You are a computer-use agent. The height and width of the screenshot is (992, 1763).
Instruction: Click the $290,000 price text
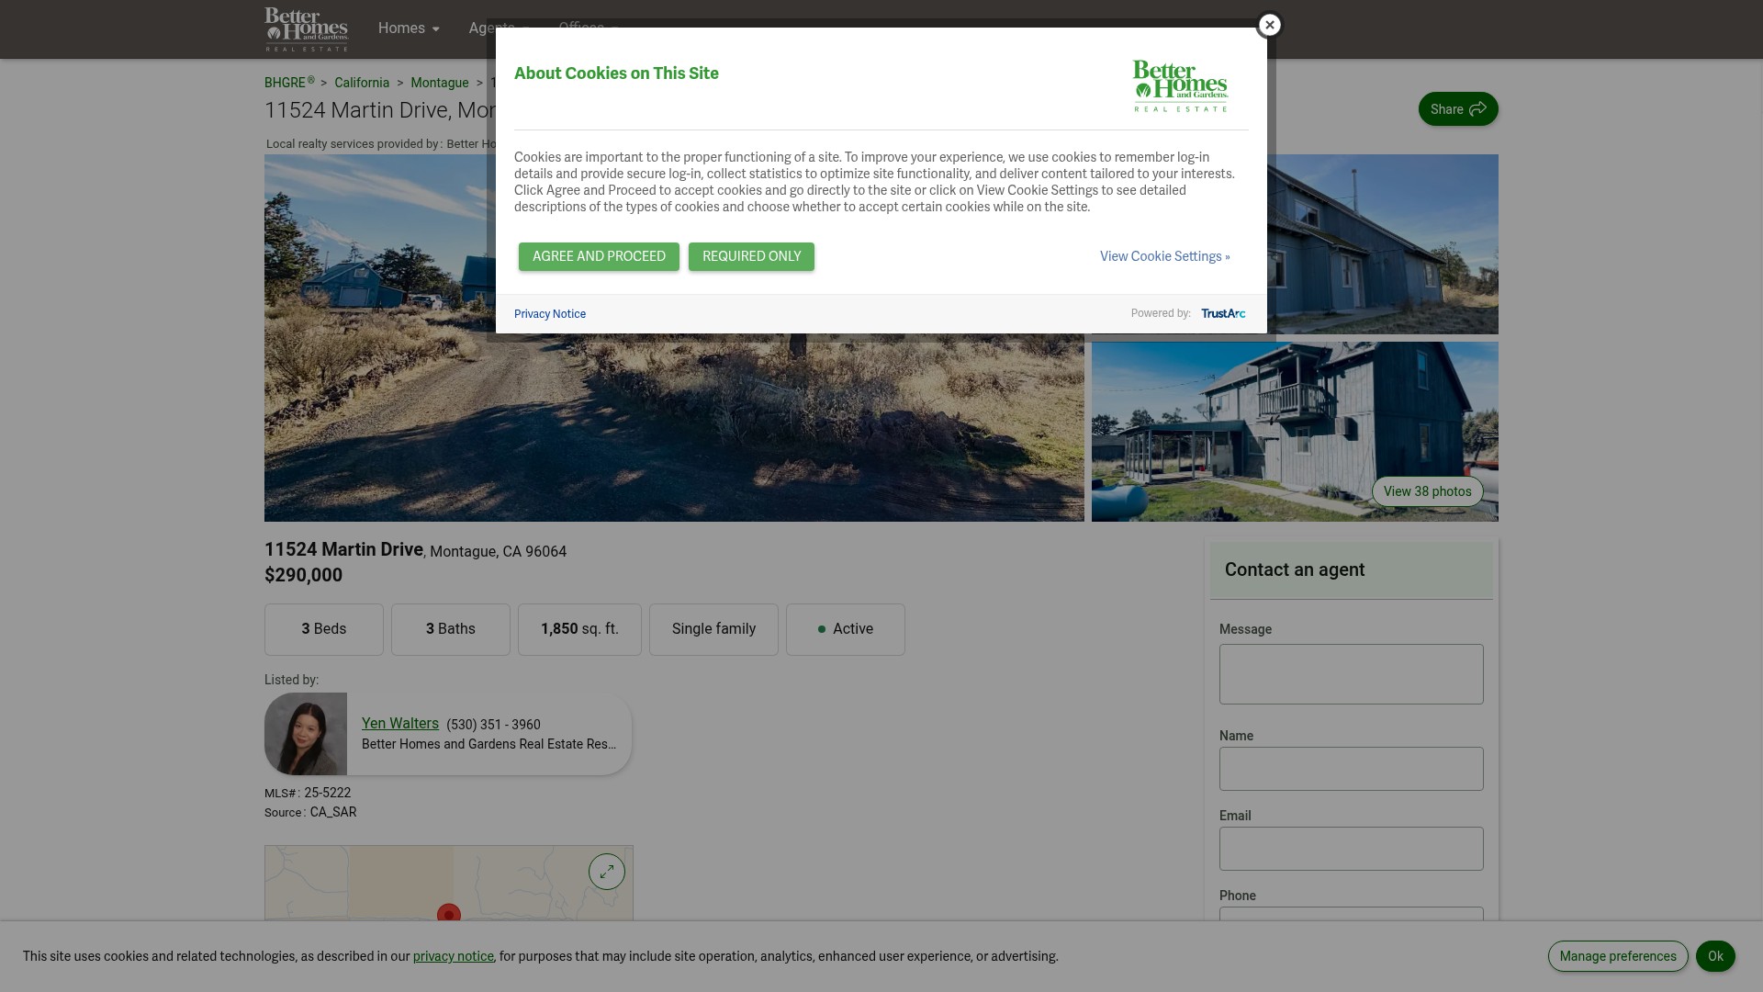pyautogui.click(x=303, y=575)
